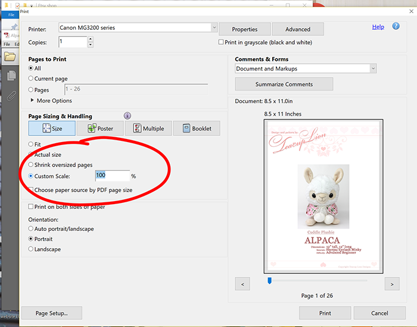Click the page thumbnails icon in background sidebar
The height and width of the screenshot is (327, 417).
click(x=11, y=76)
